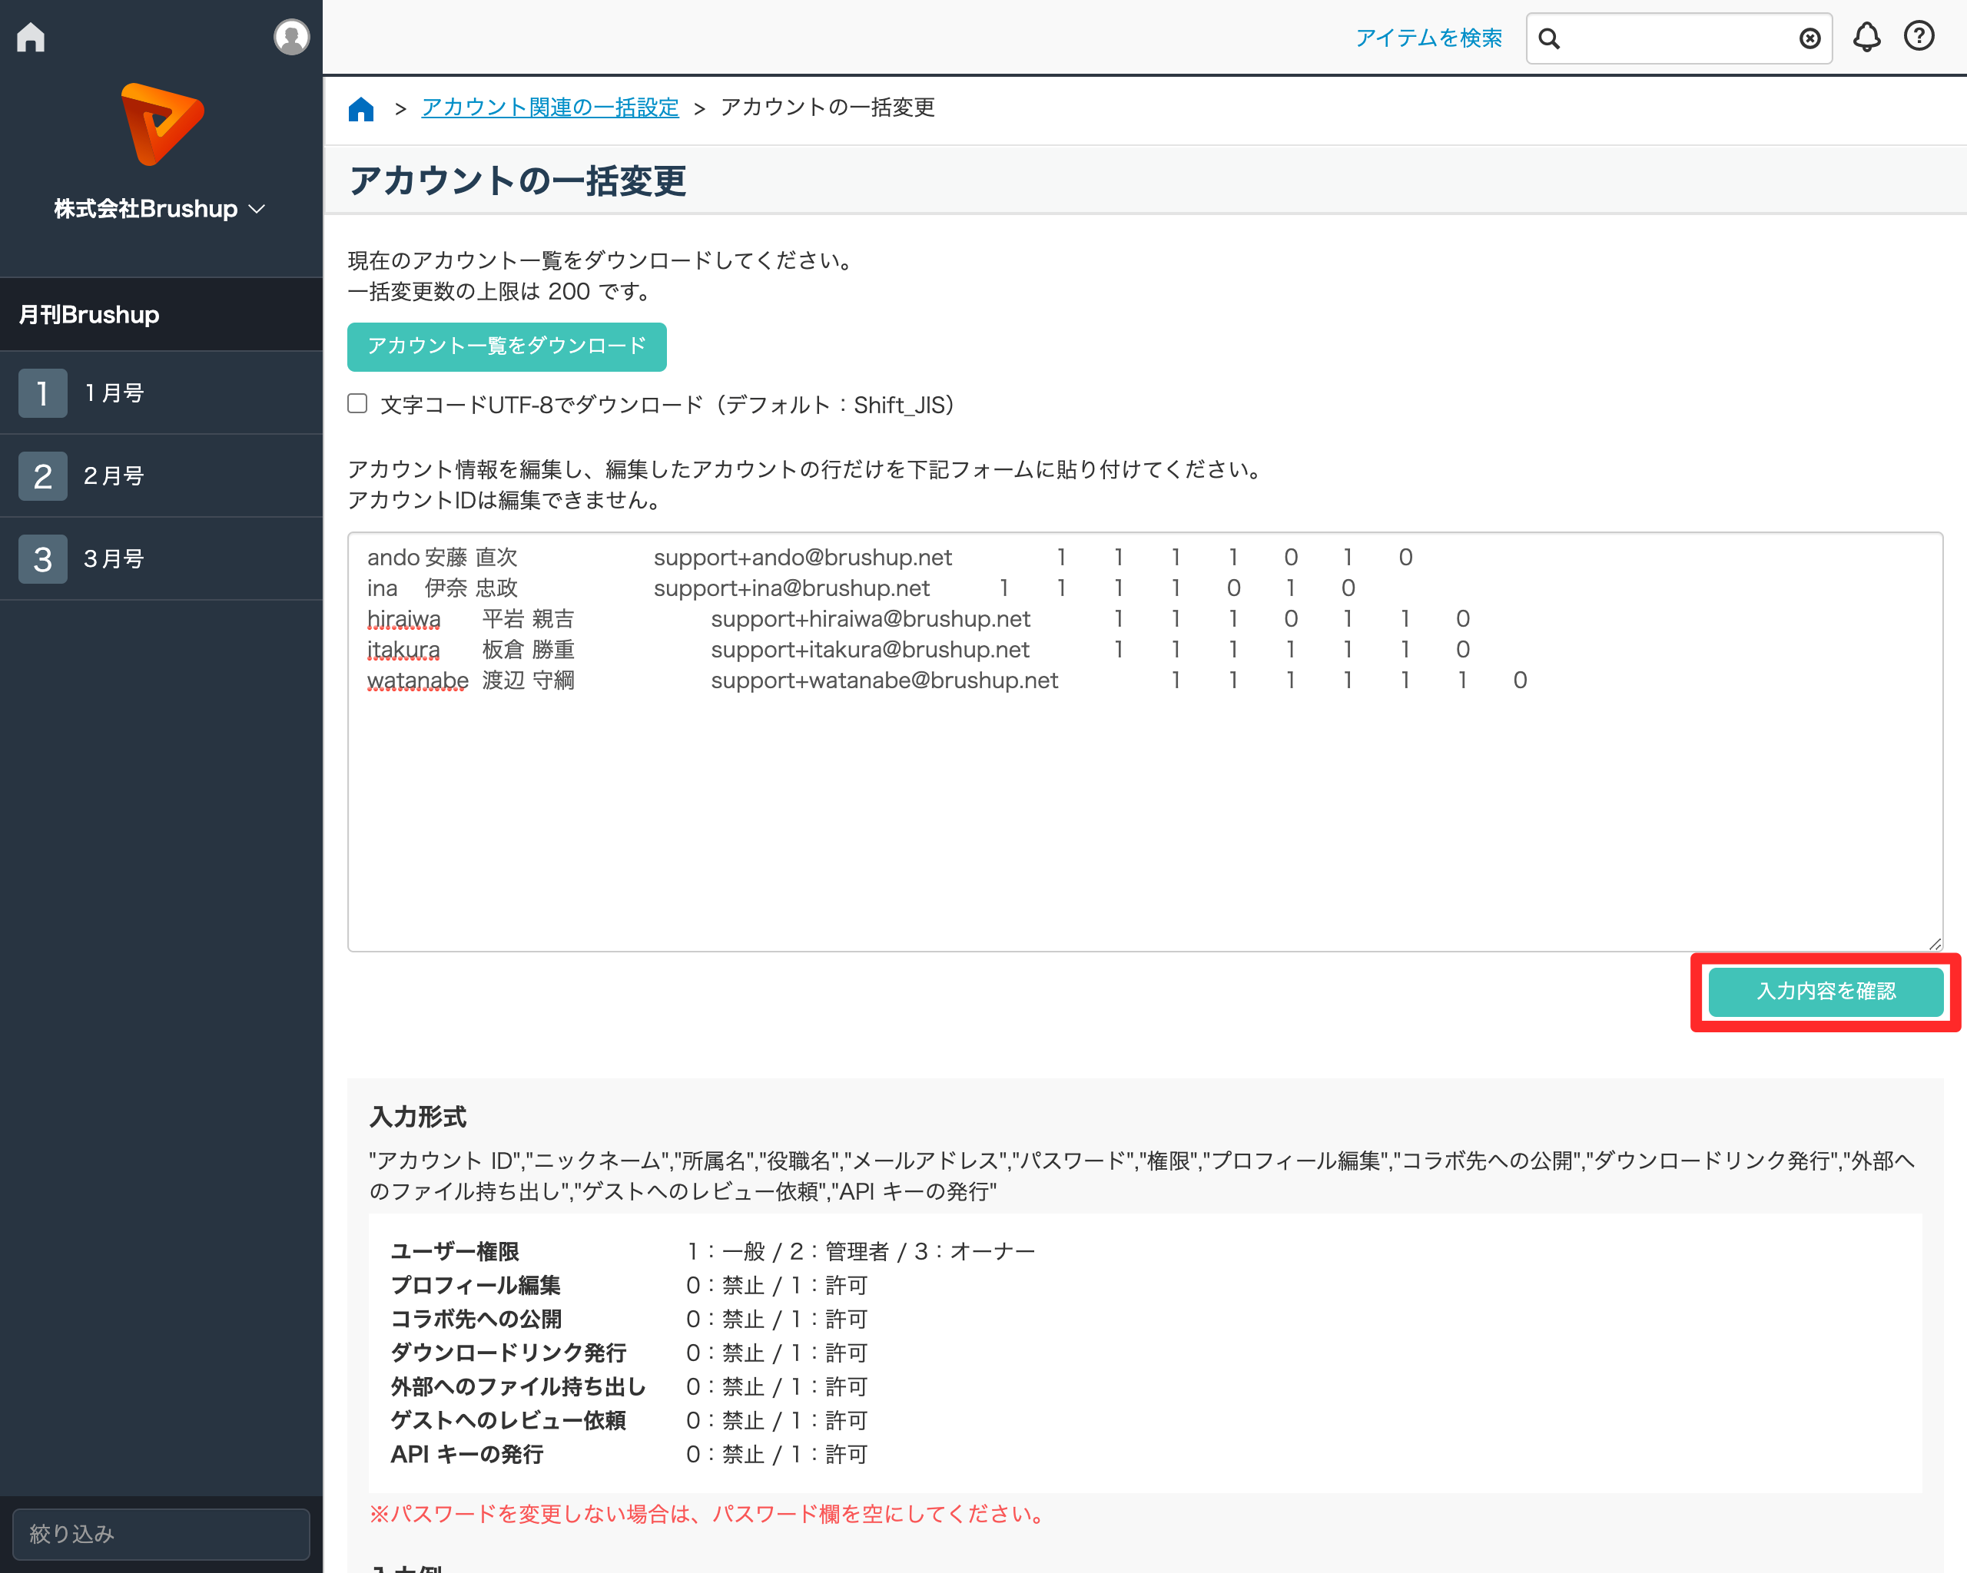
Task: Open notifications bell icon
Action: point(1866,38)
